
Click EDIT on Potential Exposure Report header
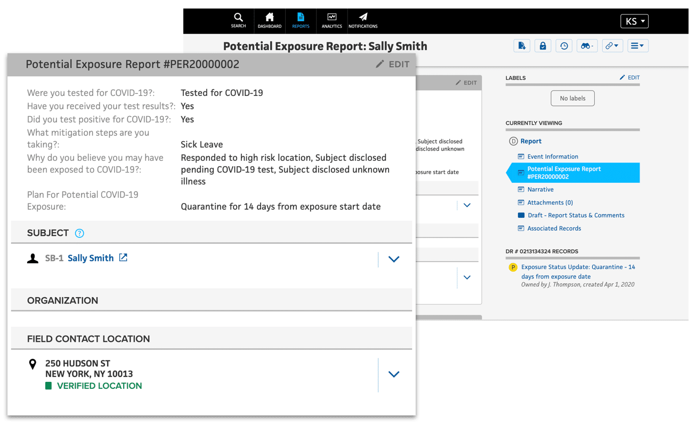coord(393,64)
